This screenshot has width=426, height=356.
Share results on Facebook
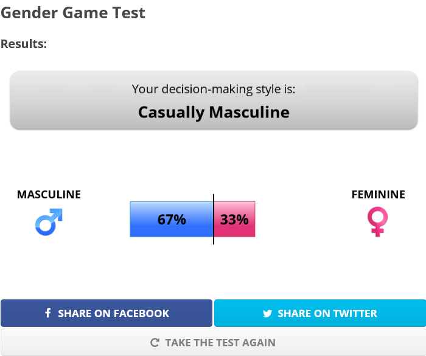(x=106, y=313)
